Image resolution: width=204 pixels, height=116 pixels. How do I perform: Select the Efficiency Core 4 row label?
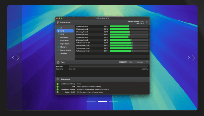click(x=82, y=35)
